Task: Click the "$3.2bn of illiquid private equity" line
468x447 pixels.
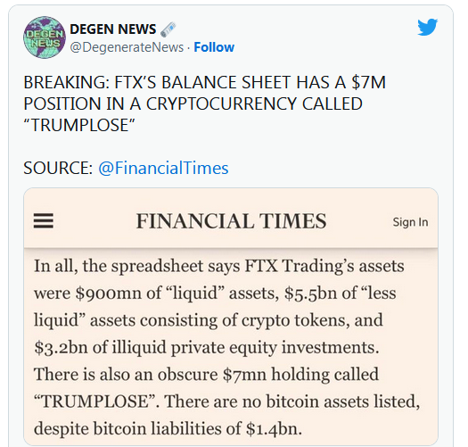Action: coord(207,347)
